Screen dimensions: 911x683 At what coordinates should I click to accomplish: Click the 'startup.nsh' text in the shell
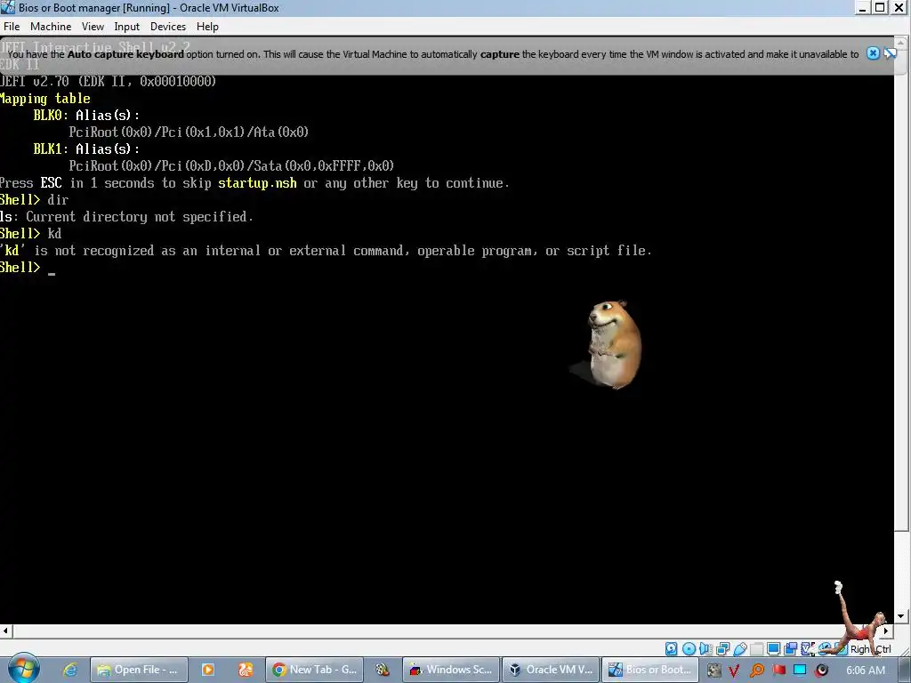[257, 183]
